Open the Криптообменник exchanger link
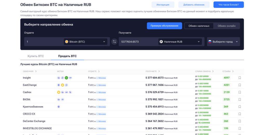Screen dimensions: 266x135 click(33, 107)
